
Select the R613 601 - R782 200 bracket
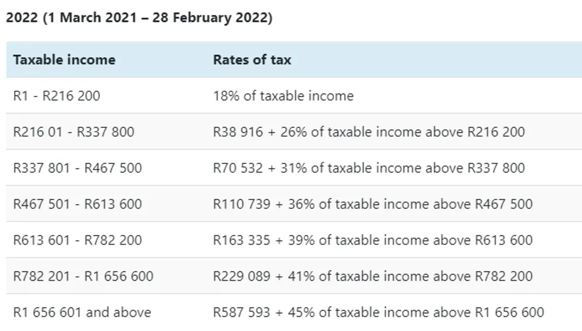[x=77, y=240]
